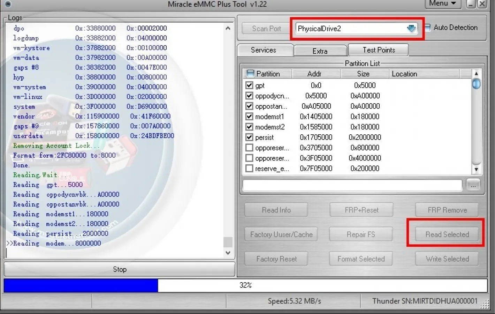
Task: Select the 'vm-system' log line
Action: (x=90, y=87)
